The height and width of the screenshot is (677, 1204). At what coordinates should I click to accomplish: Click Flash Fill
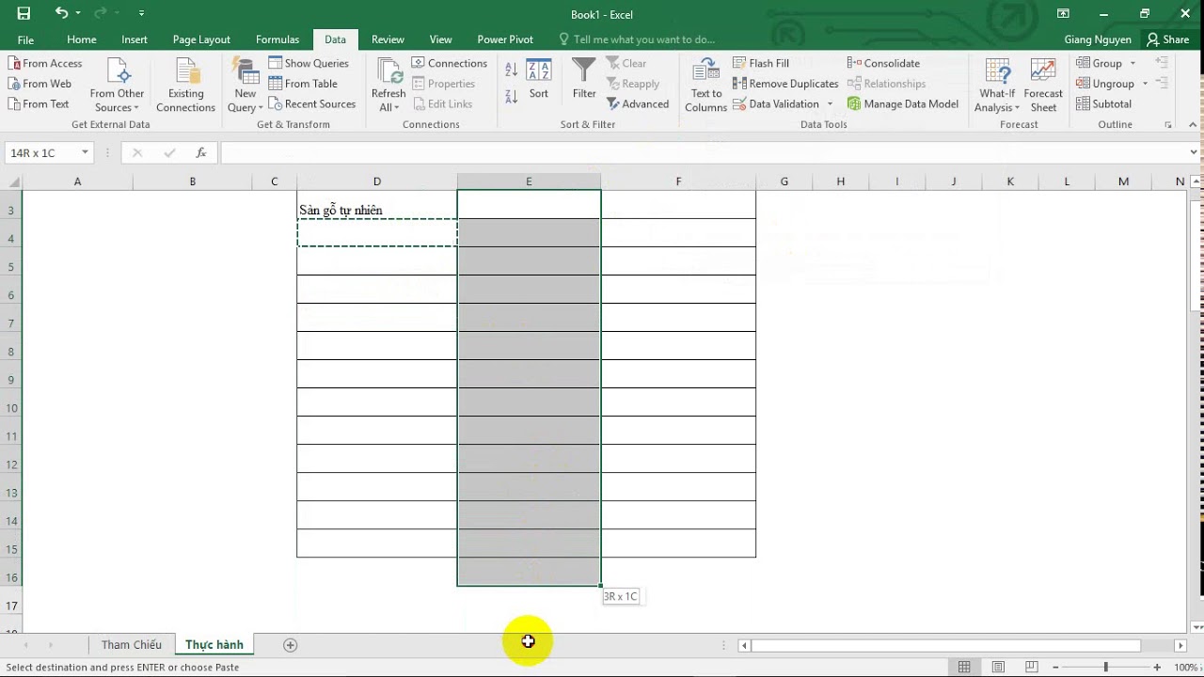[x=761, y=63]
